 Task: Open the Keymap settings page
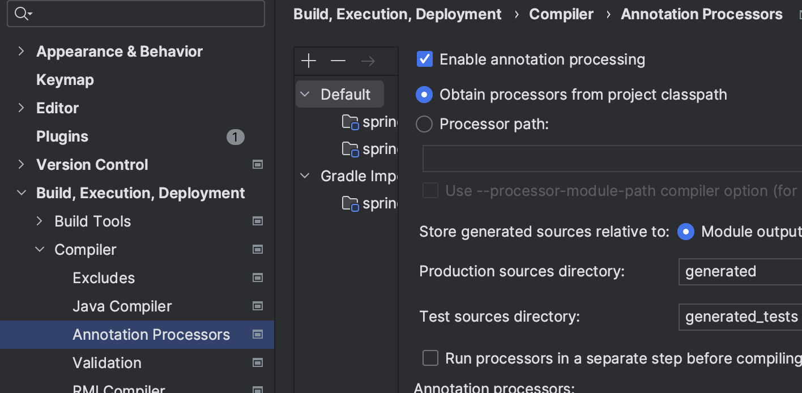65,80
